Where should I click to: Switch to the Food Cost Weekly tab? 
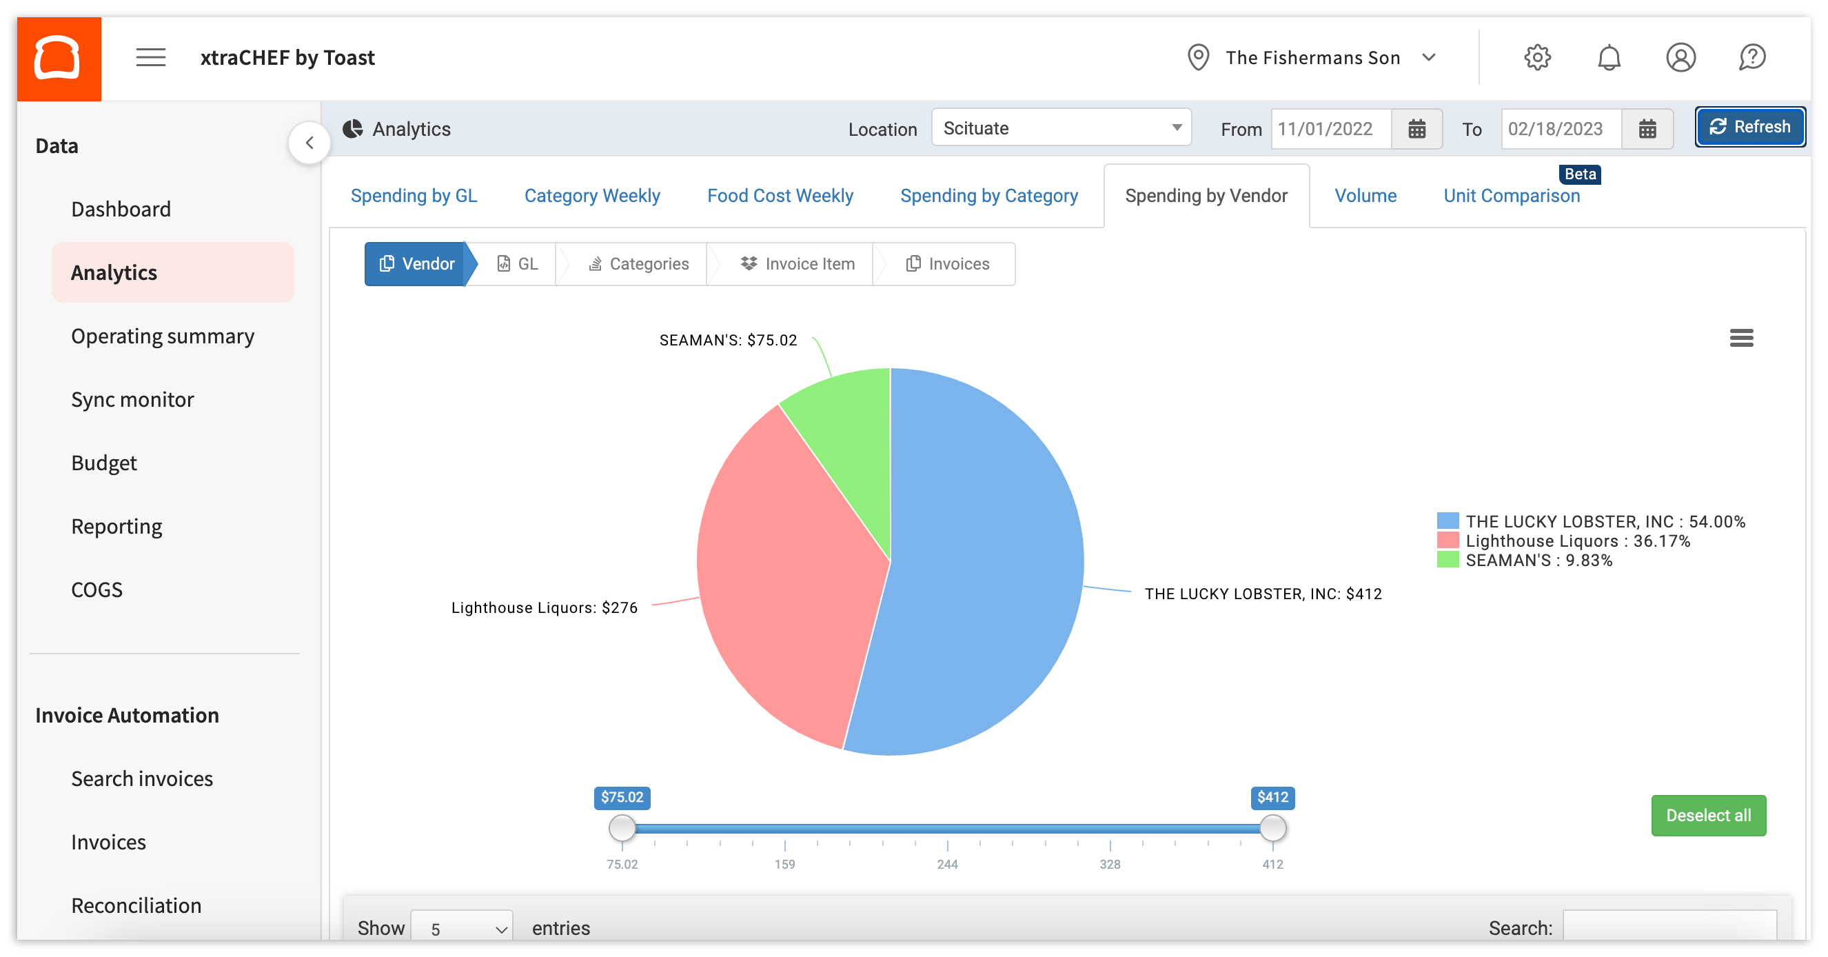click(x=780, y=195)
